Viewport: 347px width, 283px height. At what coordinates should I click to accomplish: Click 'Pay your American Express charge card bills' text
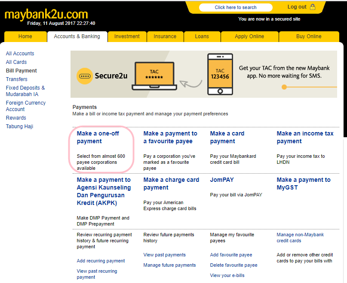[x=170, y=205]
